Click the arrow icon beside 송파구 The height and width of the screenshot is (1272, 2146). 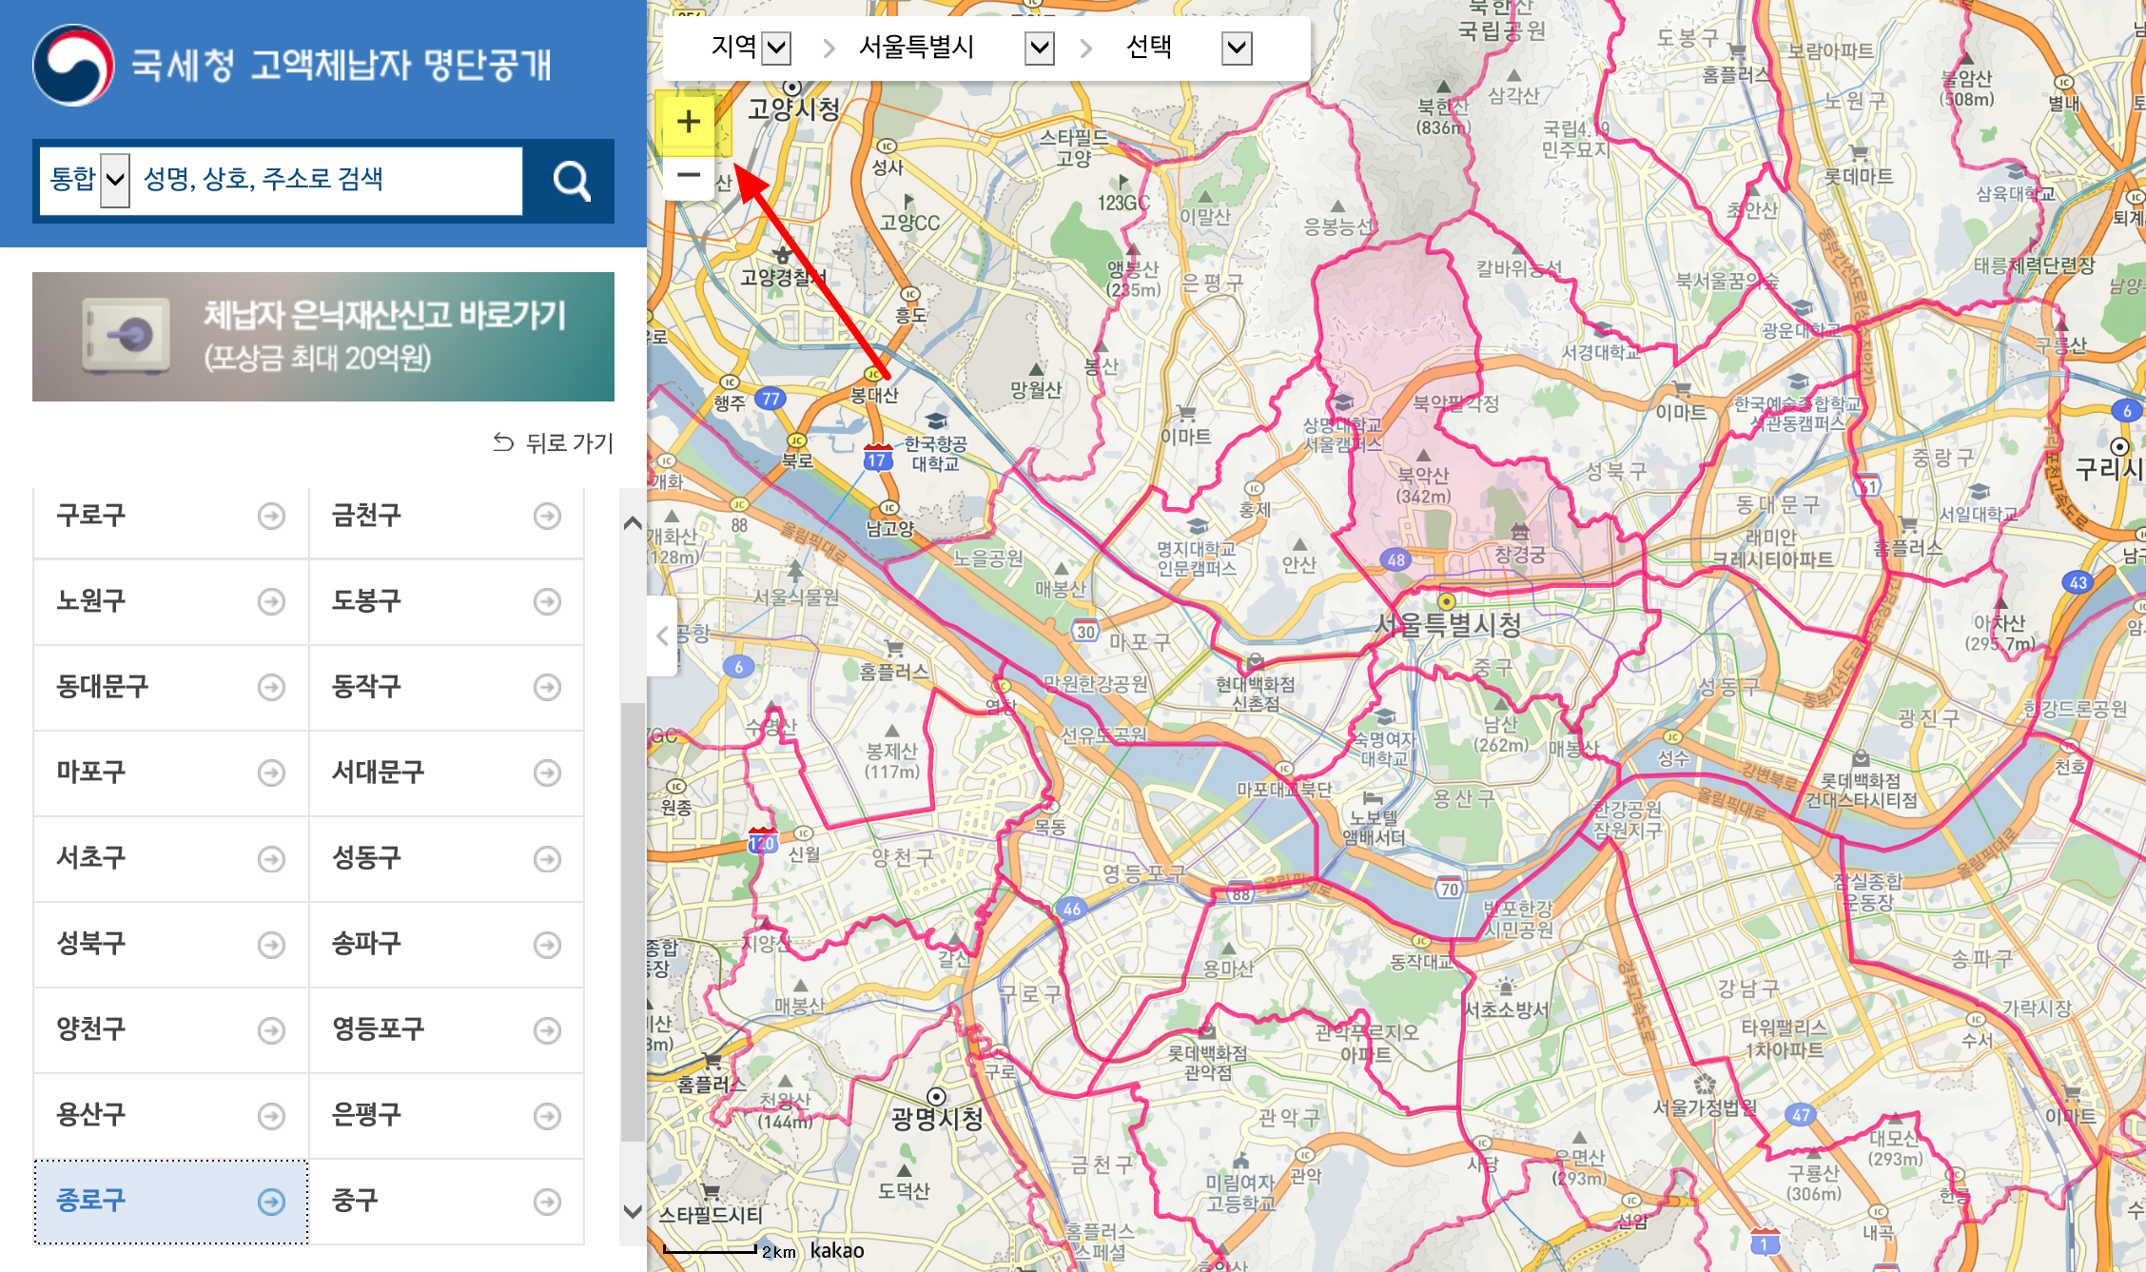pos(547,945)
